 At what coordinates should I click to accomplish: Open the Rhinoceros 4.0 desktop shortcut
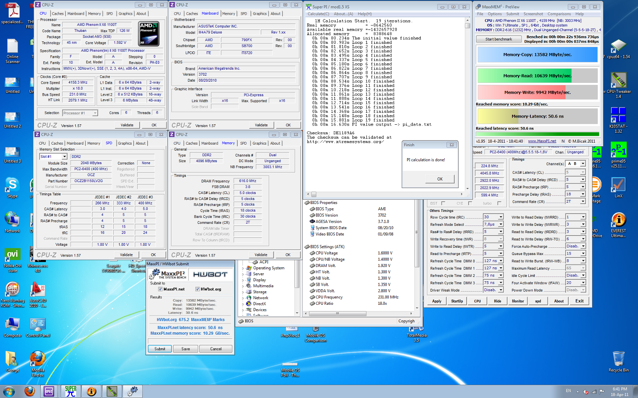click(38, 260)
